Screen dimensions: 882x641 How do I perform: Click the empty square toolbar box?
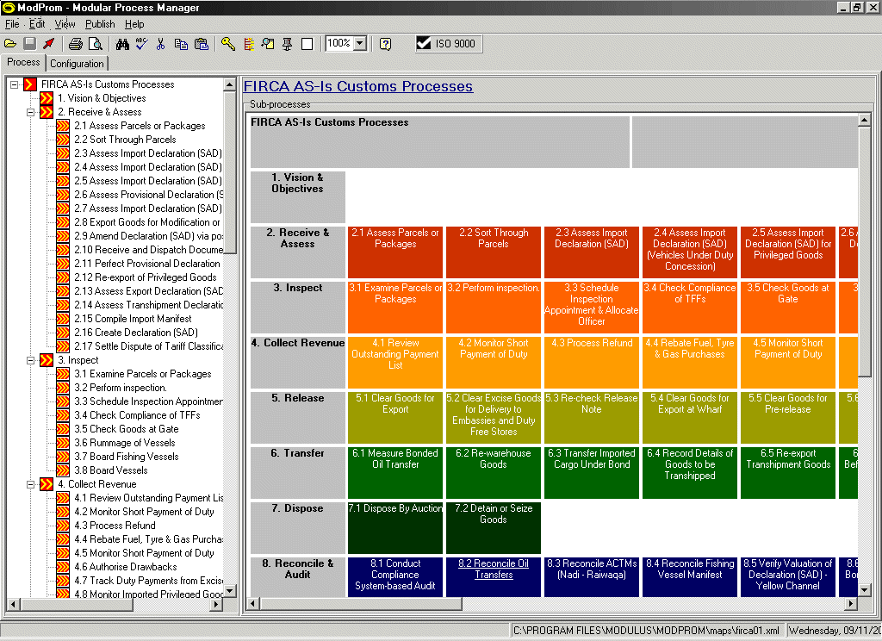pos(307,44)
